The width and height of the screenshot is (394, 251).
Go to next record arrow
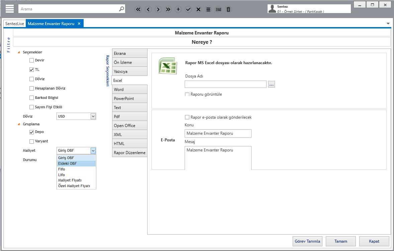[x=158, y=9]
